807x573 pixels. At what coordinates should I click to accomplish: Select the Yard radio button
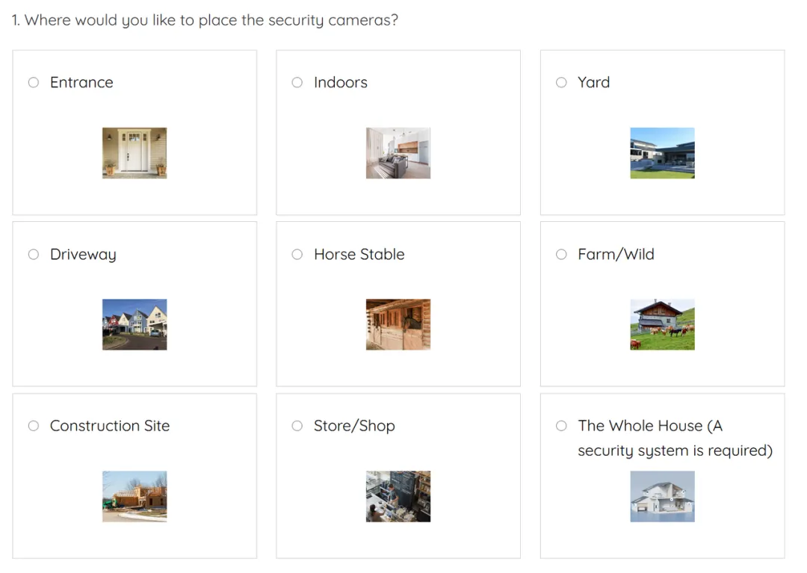click(x=561, y=82)
